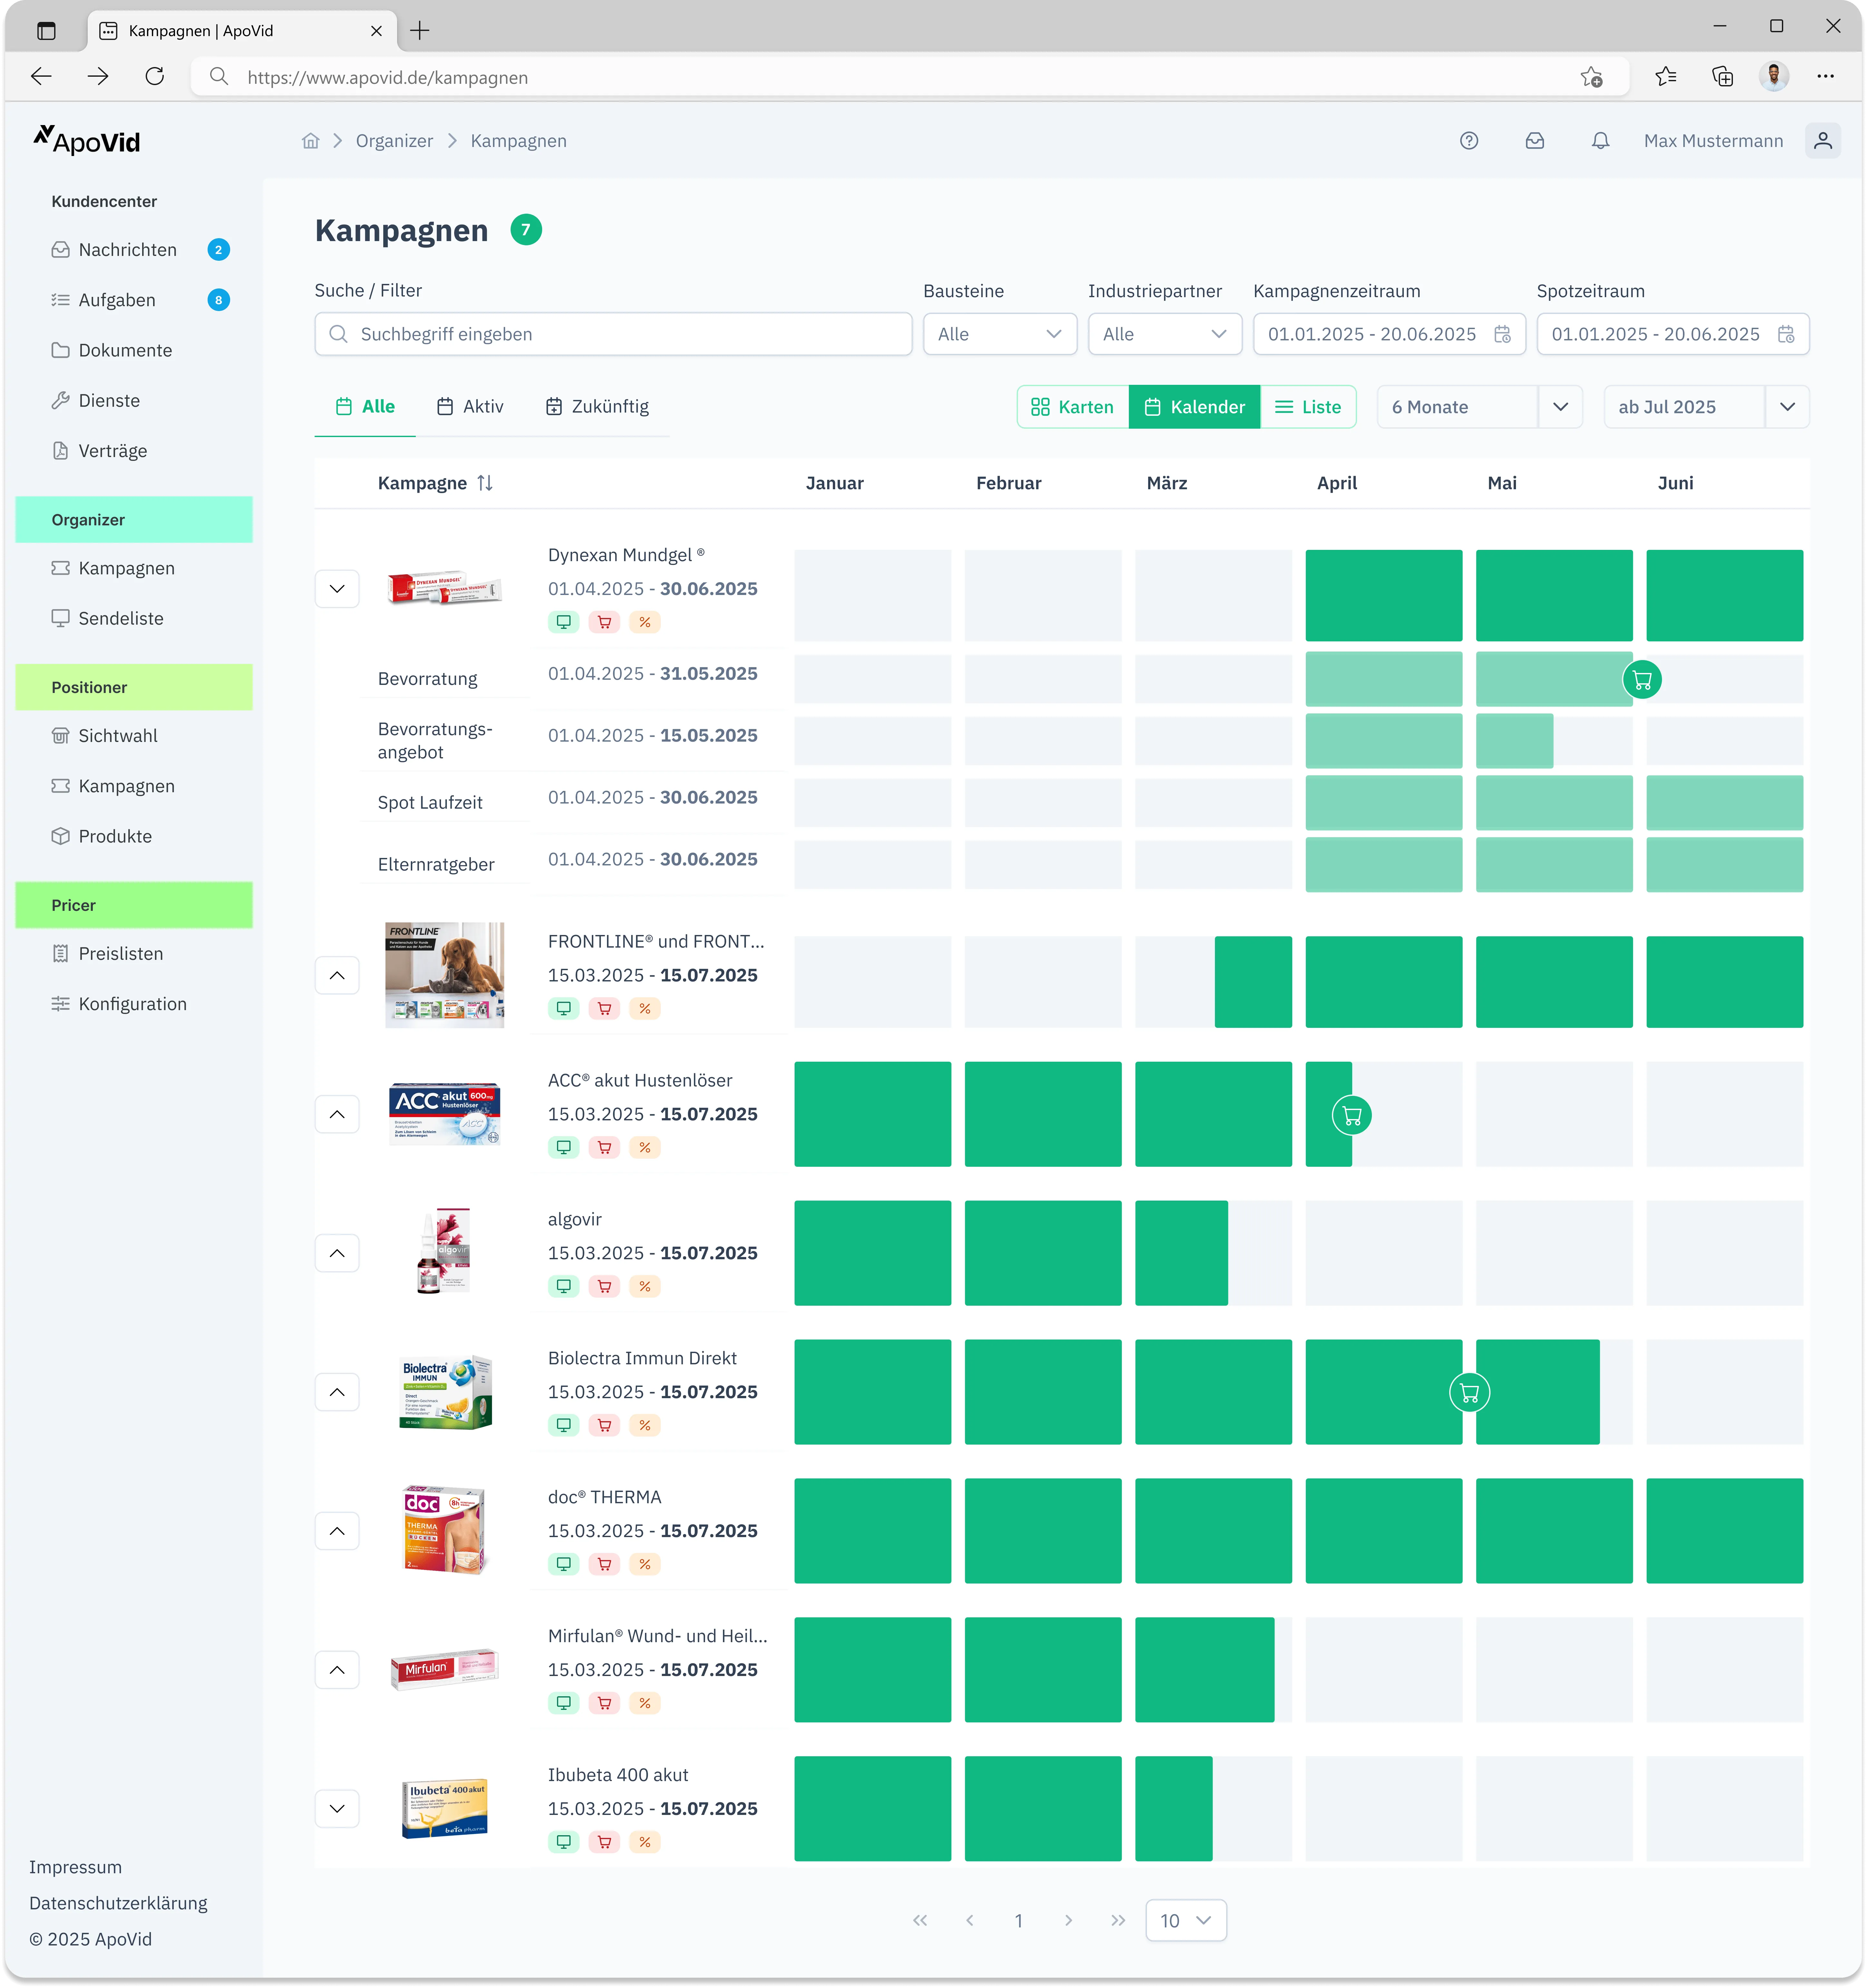Viewport: 1867px width, 1988px height.
Task: Open the Bausteine dropdown
Action: coord(999,334)
